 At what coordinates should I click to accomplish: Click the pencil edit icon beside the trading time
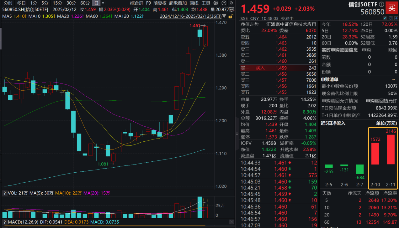(385, 18)
